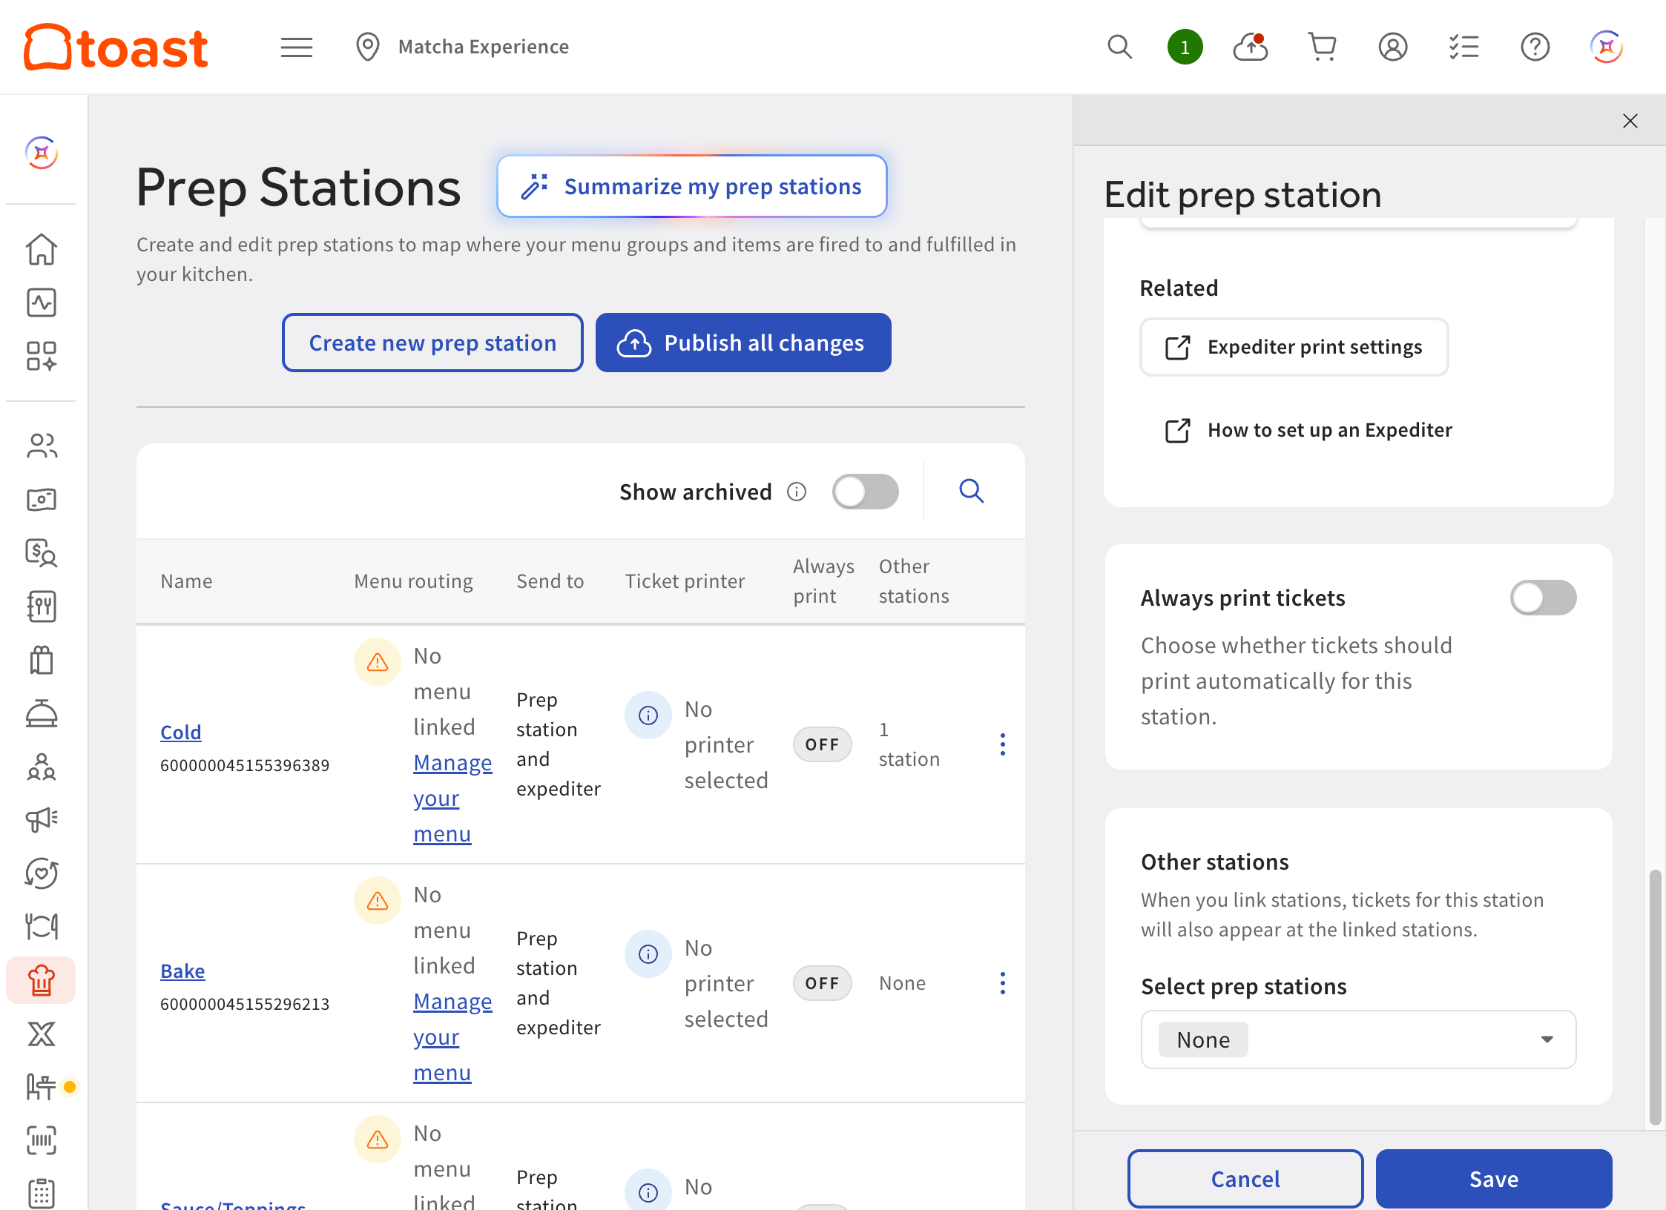Click the Name column header
This screenshot has width=1666, height=1210.
[x=186, y=581]
